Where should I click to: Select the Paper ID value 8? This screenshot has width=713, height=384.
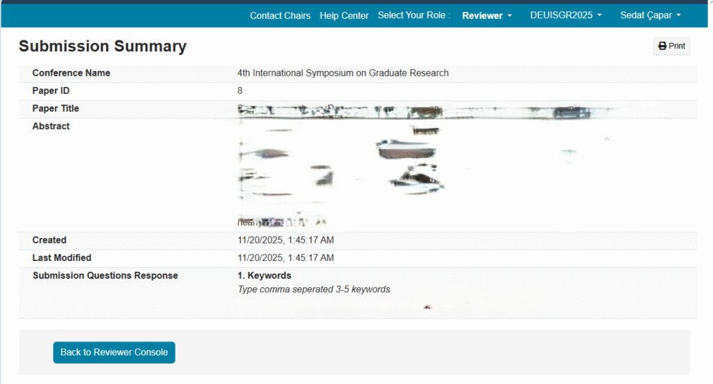240,90
